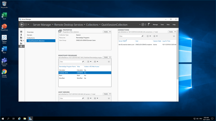Open the Tools menu

162,25
